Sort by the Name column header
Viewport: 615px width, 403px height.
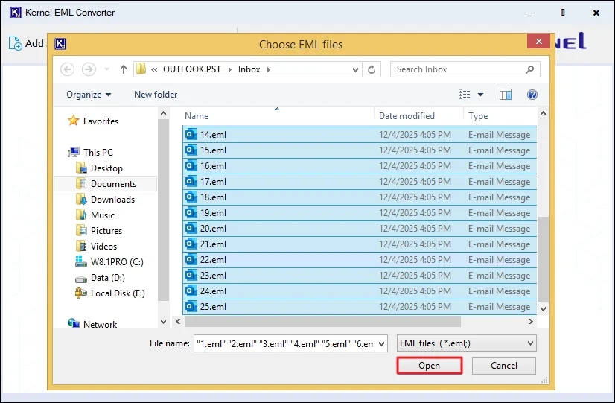pos(278,116)
